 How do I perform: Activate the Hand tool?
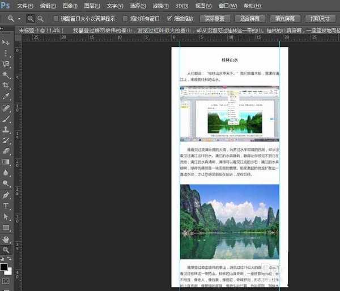pyautogui.click(x=6, y=238)
